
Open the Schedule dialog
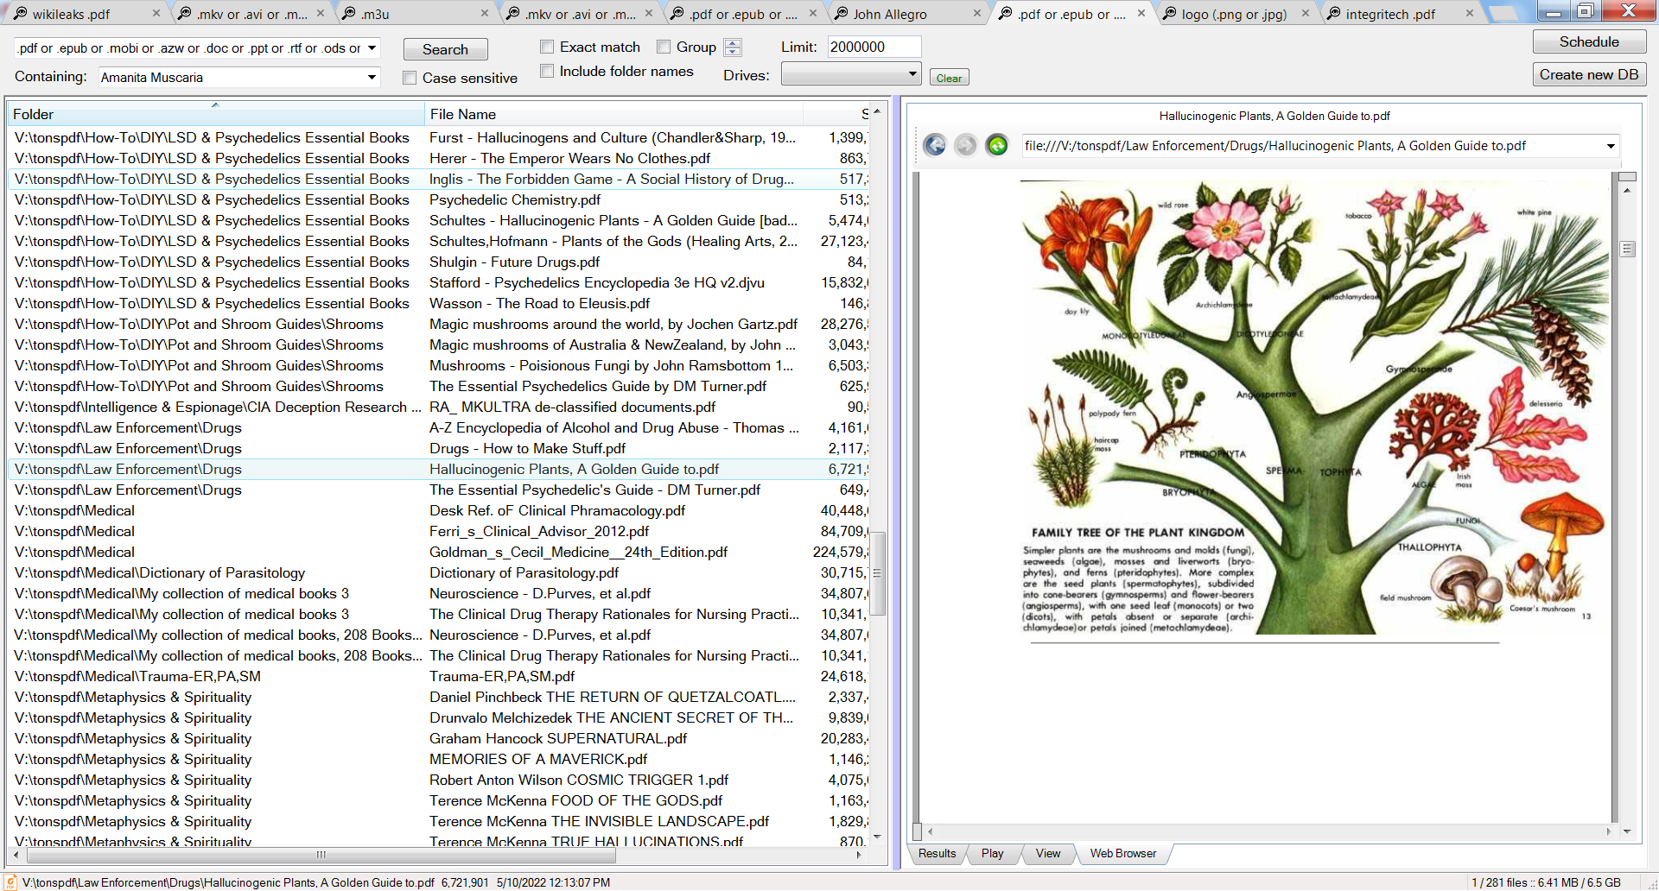click(x=1589, y=41)
